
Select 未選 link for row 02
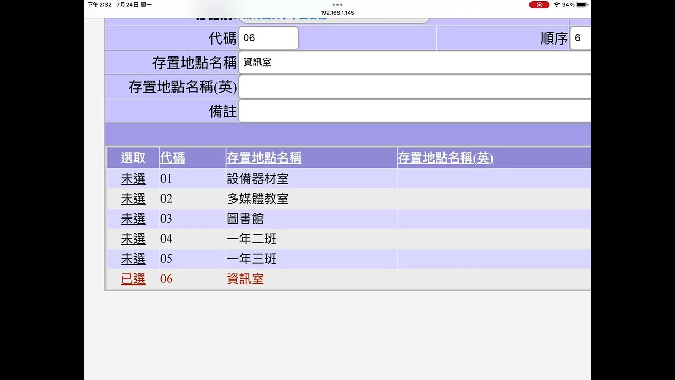[x=133, y=199]
